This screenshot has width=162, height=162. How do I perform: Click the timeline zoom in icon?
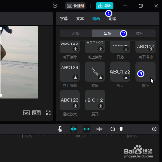point(154,129)
